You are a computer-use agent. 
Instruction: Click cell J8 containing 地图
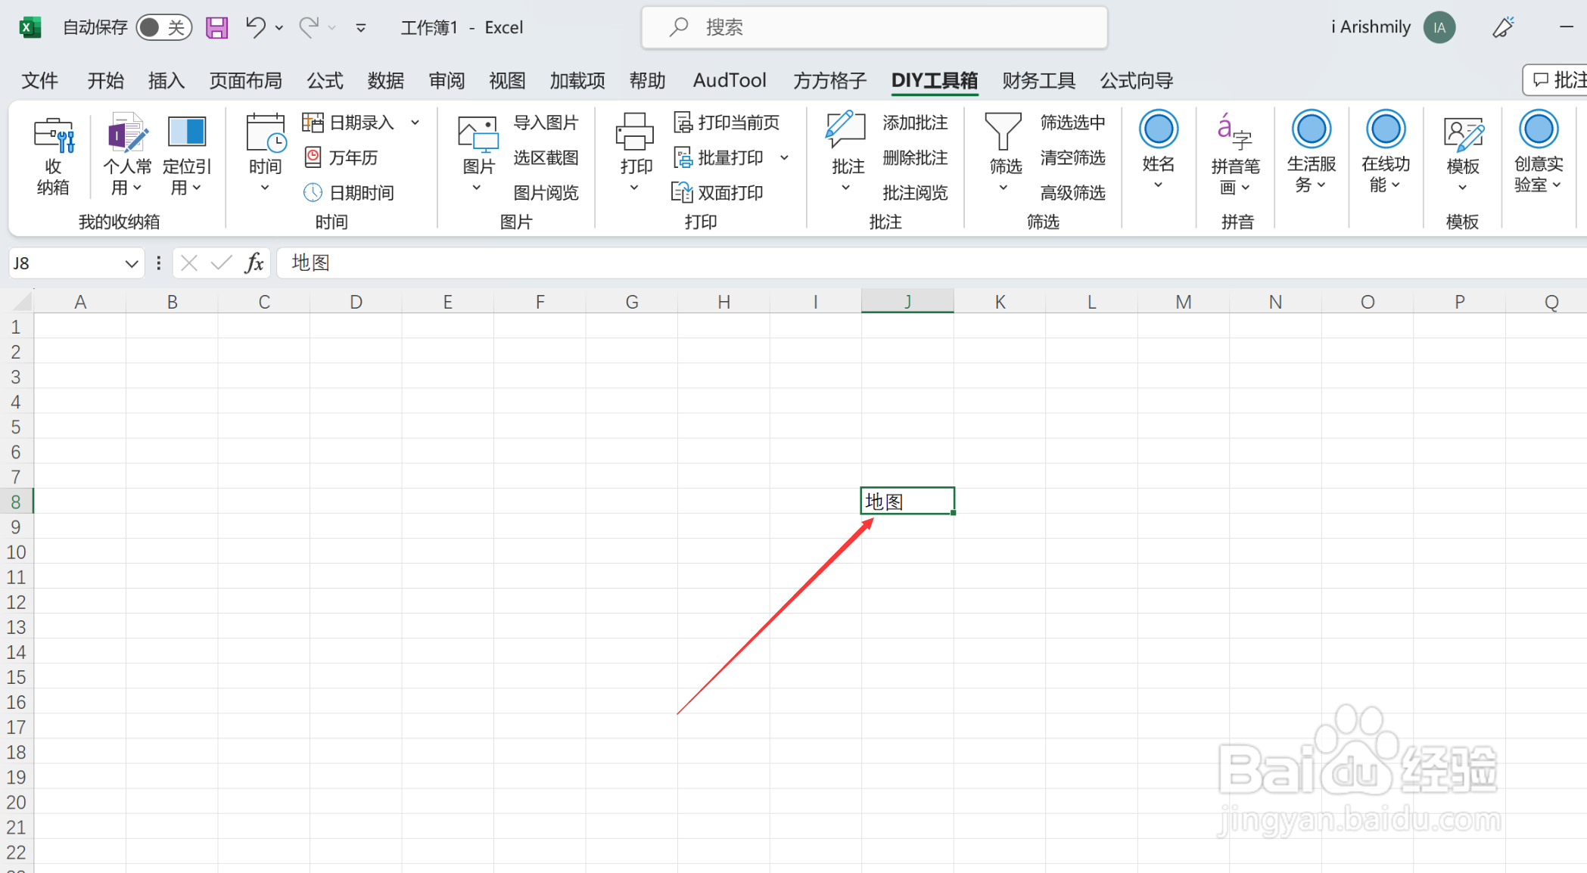click(907, 501)
